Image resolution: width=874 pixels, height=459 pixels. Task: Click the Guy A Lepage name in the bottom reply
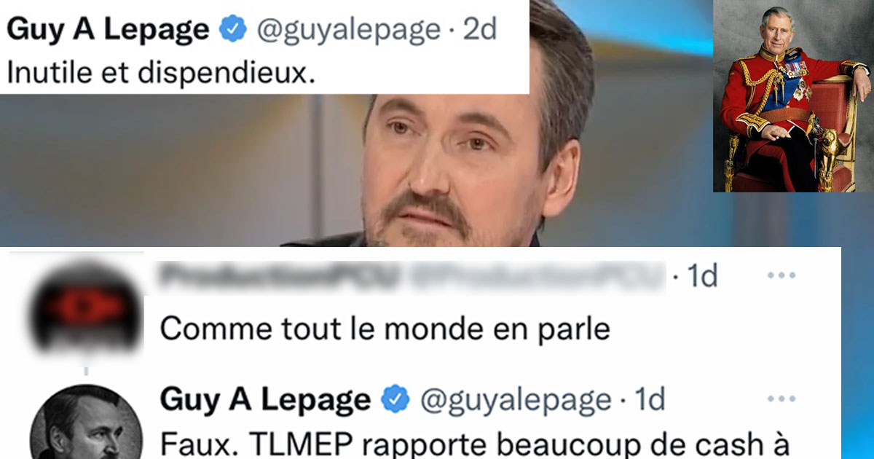pos(265,399)
